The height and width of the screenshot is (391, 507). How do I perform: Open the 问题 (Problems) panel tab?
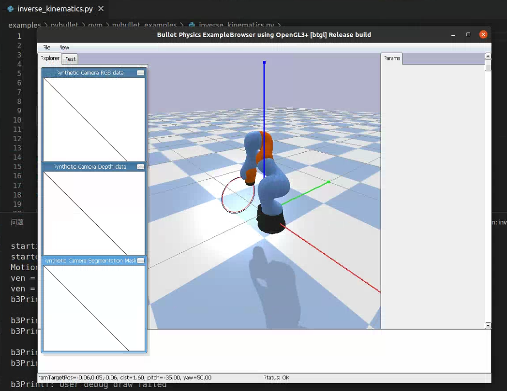point(17,222)
